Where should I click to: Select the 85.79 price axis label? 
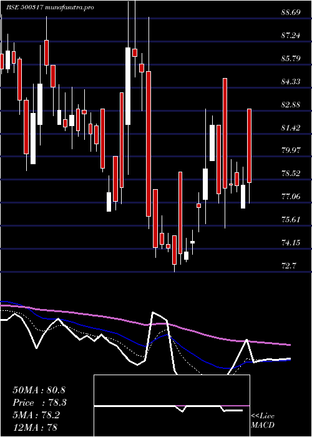coord(291,59)
